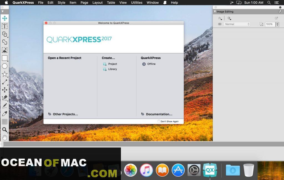Open iBooks from the Dock
This screenshot has height=180, width=284.
coord(162,170)
